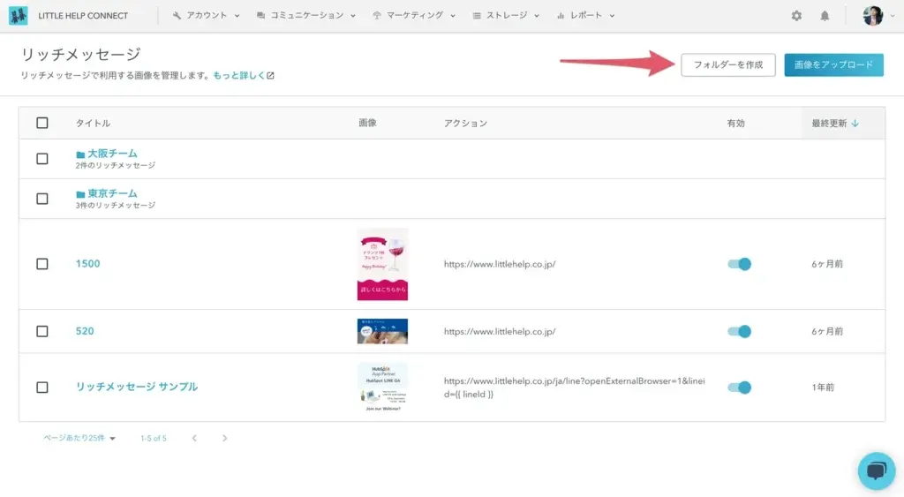Screen dimensions: 904x497
Task: Expand the ページあたり25件 dropdown
Action: pos(79,438)
